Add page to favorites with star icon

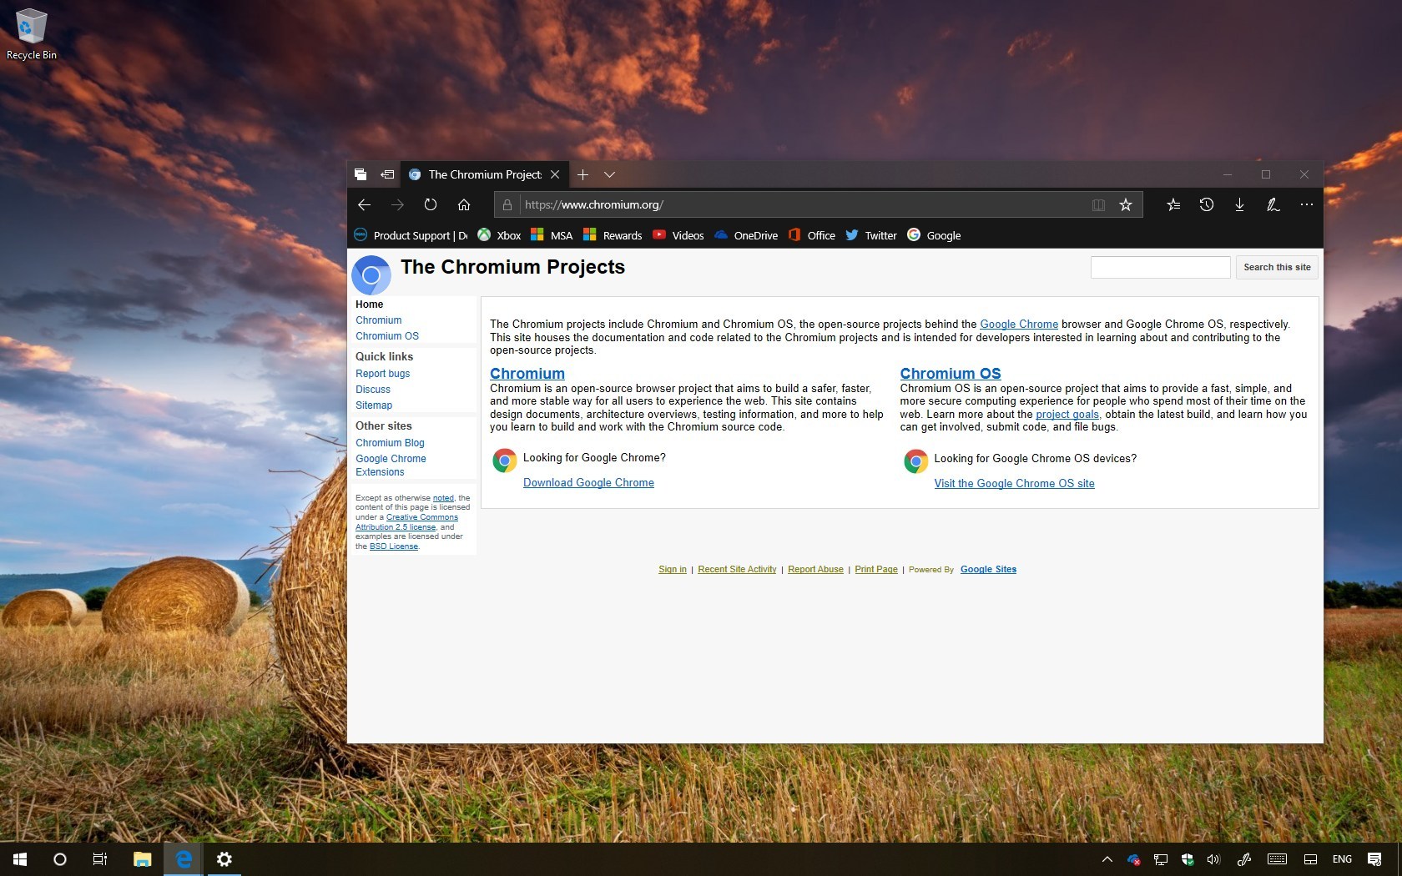click(1126, 204)
